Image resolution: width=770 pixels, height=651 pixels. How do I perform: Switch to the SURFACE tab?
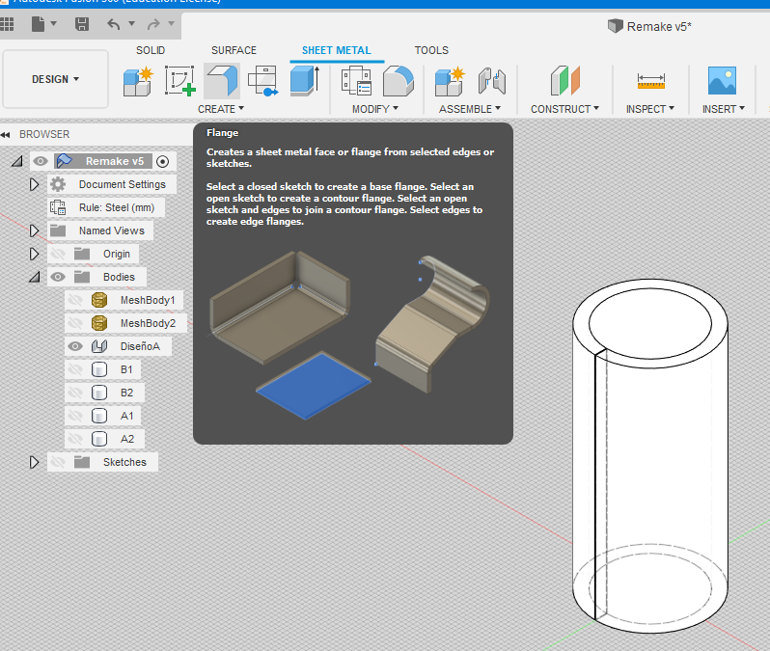click(234, 50)
